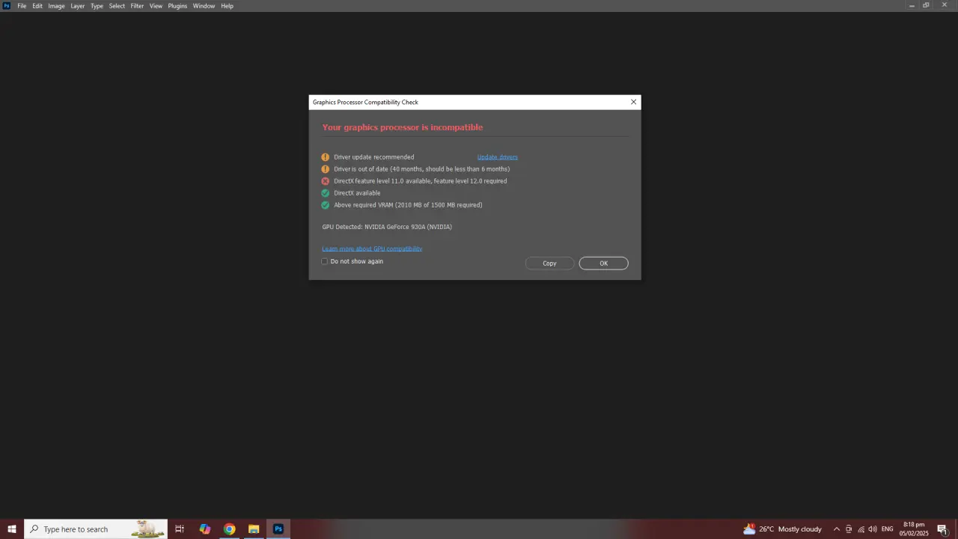
Task: Click the ENG language indicator
Action: tap(888, 529)
